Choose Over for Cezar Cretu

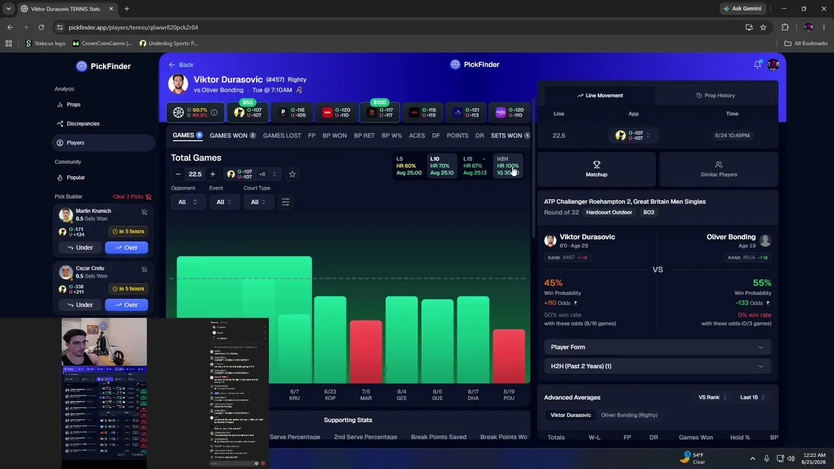tap(126, 305)
